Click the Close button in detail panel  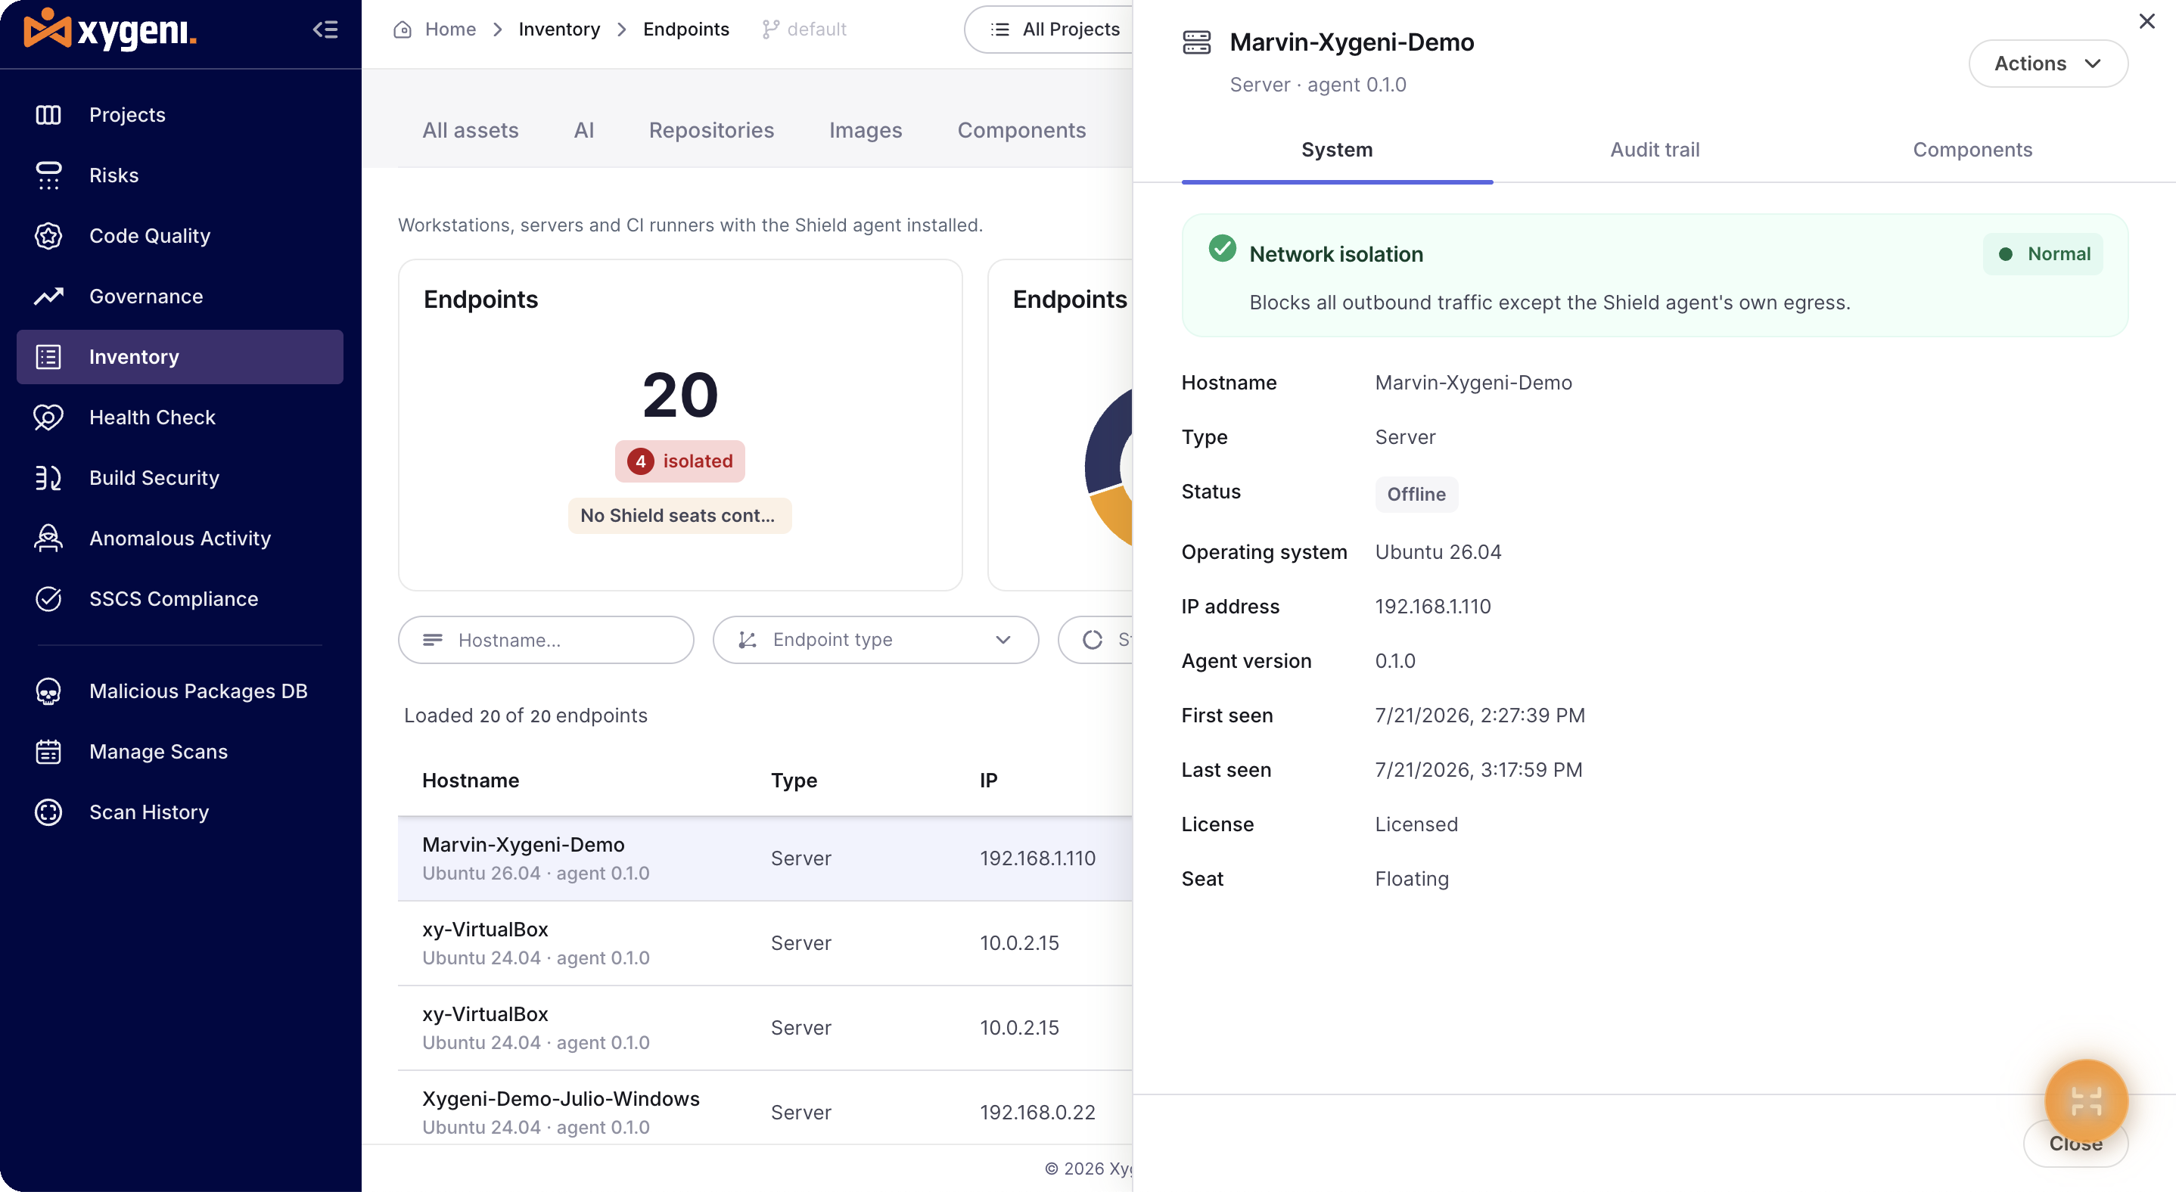coord(2075,1143)
